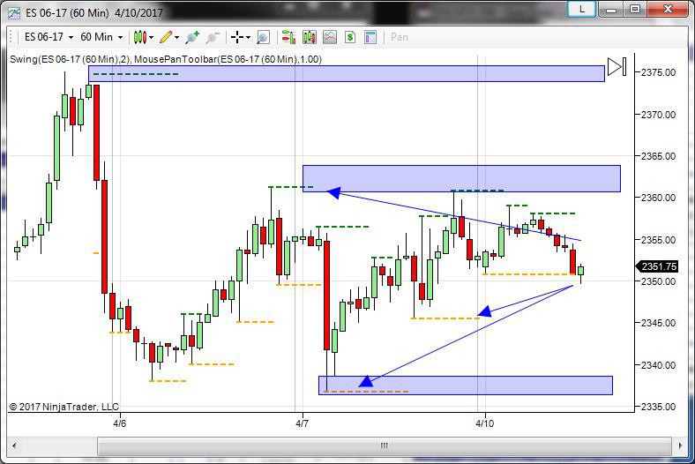Open the Data Series candlestick icon

coord(310,37)
